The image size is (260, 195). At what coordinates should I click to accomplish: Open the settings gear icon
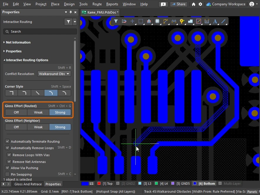(200, 4)
